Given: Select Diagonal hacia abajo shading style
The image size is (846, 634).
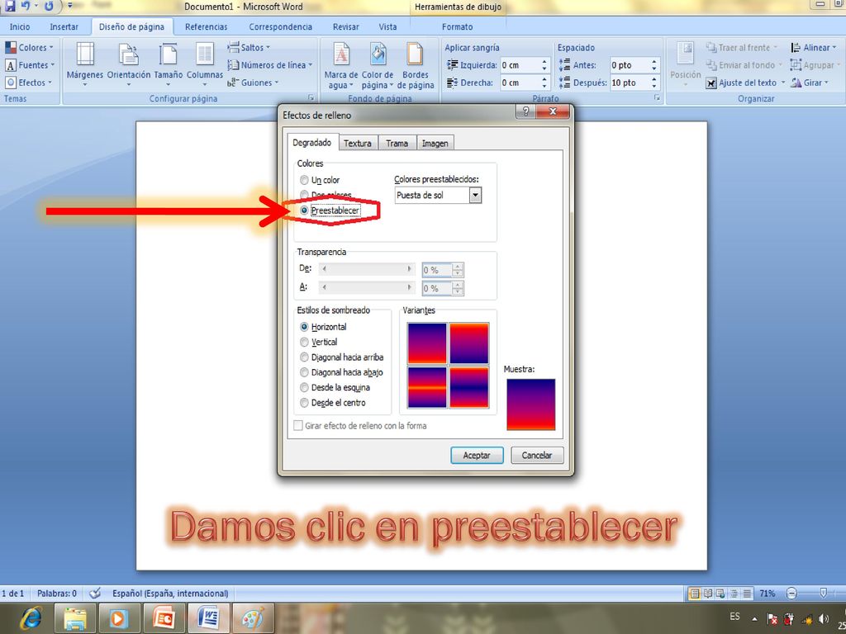Looking at the screenshot, I should [x=304, y=372].
